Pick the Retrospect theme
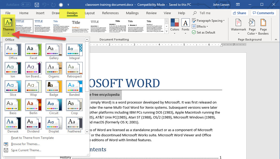280x159 pixels. click(74, 68)
